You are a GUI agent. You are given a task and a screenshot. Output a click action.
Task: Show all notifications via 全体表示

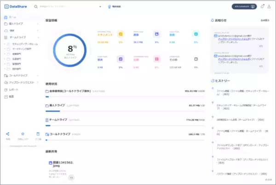pos(265,21)
